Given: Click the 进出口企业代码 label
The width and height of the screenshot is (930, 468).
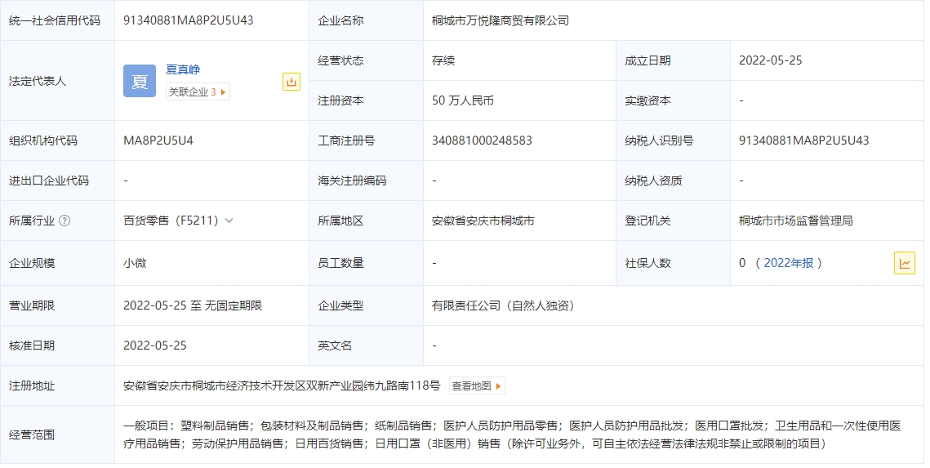Looking at the screenshot, I should click(49, 181).
